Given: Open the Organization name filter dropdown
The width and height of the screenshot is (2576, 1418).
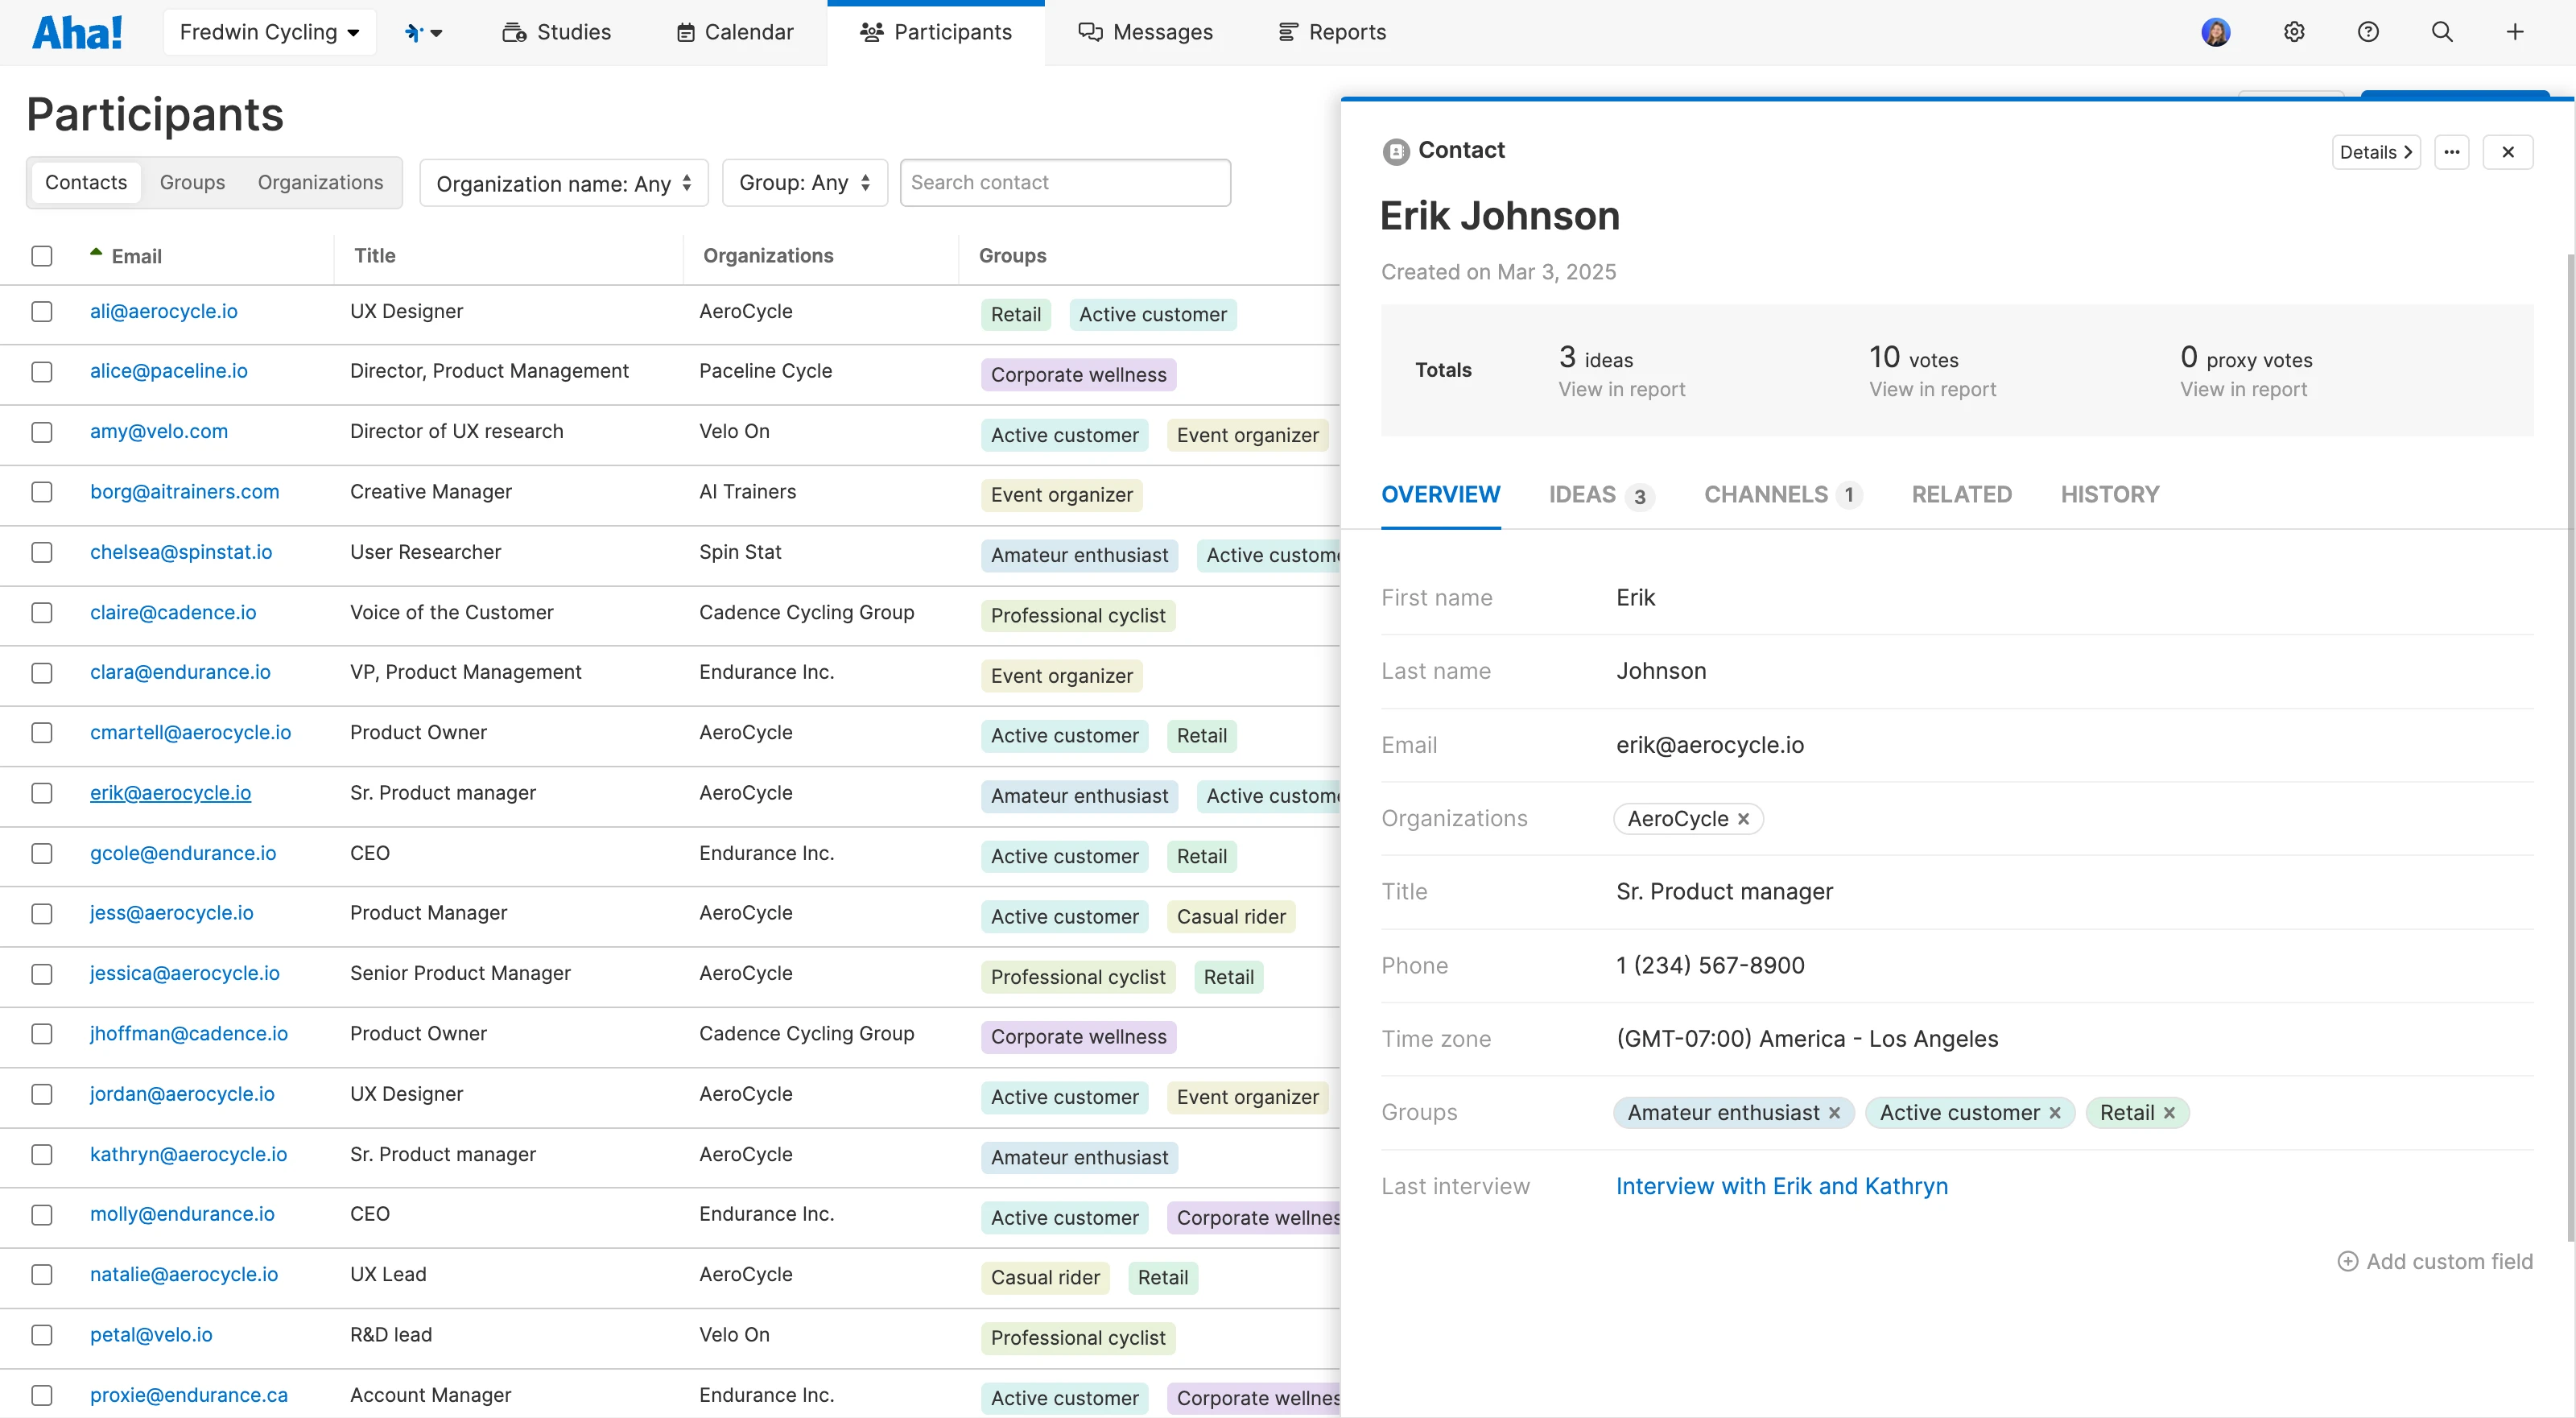Looking at the screenshot, I should (563, 183).
